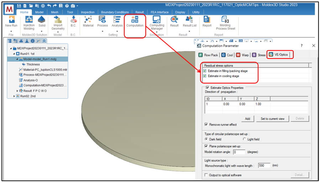Open the Solid dropdown arrow
The width and height of the screenshot is (320, 183).
(42, 31)
